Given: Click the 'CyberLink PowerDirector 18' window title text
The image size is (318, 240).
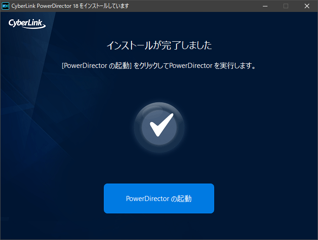Looking at the screenshot, I should (70, 6).
